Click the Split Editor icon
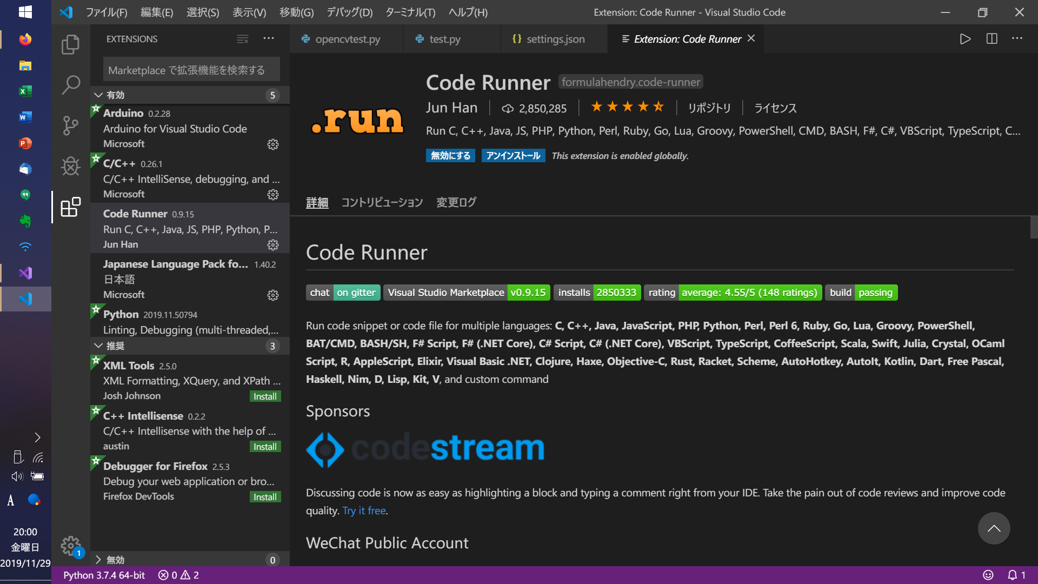1038x584 pixels. pos(992,39)
